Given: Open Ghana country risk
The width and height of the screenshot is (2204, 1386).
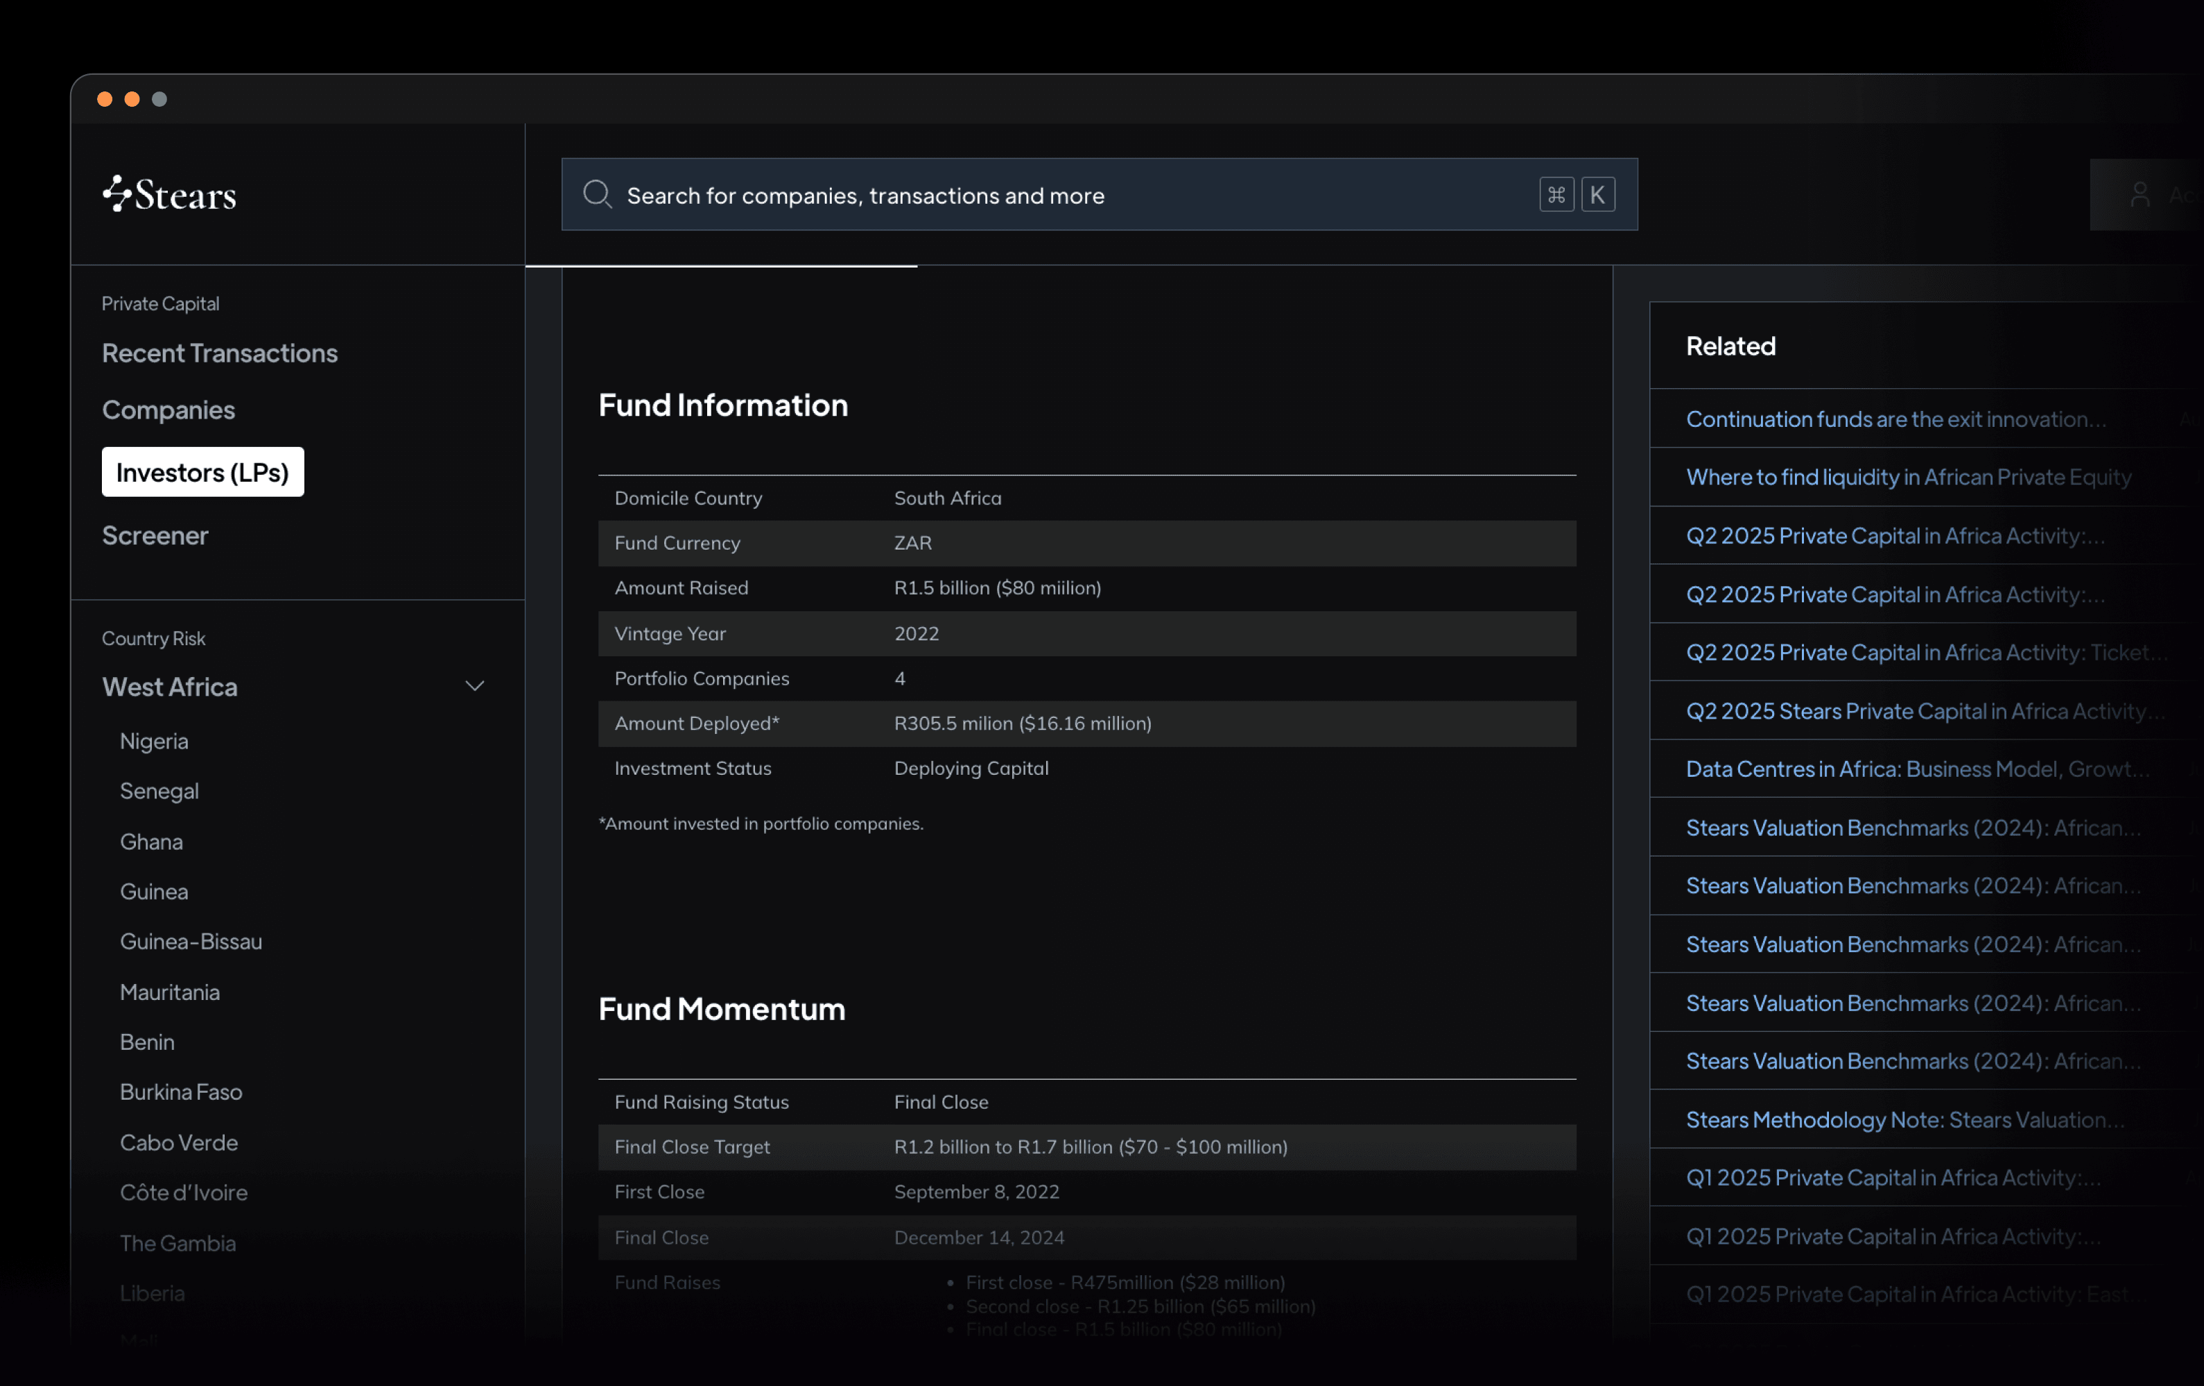Looking at the screenshot, I should (x=151, y=842).
